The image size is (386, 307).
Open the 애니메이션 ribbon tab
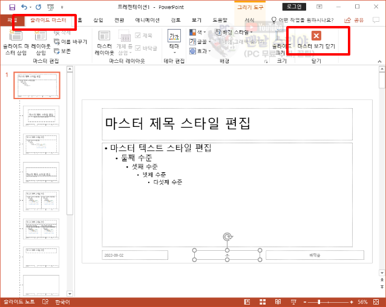pos(147,20)
